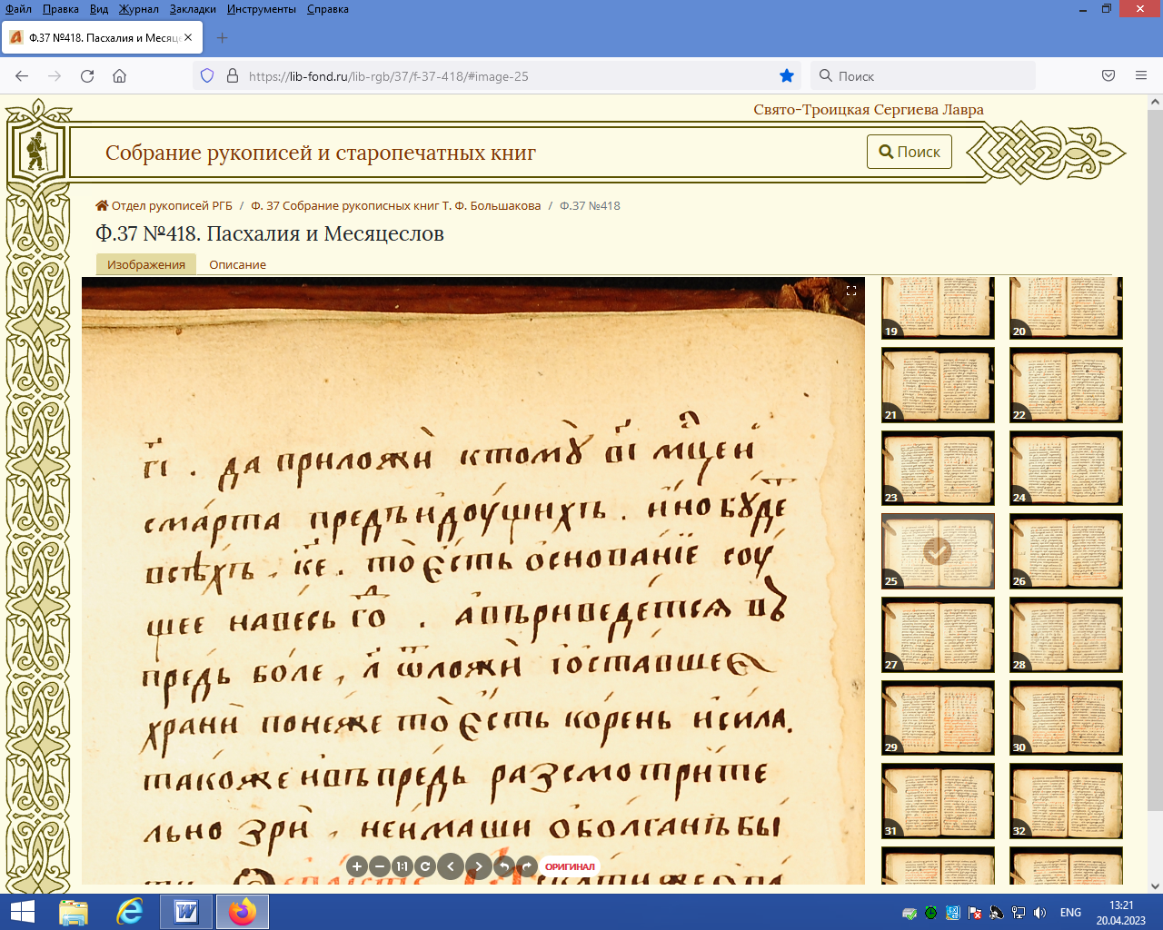Open the ОРИГИНАЛ image link
This screenshot has width=1163, height=930.
[570, 866]
